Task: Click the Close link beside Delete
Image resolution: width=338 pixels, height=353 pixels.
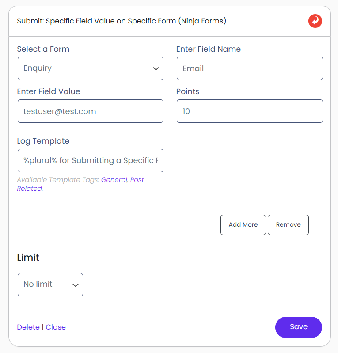Action: 56,327
